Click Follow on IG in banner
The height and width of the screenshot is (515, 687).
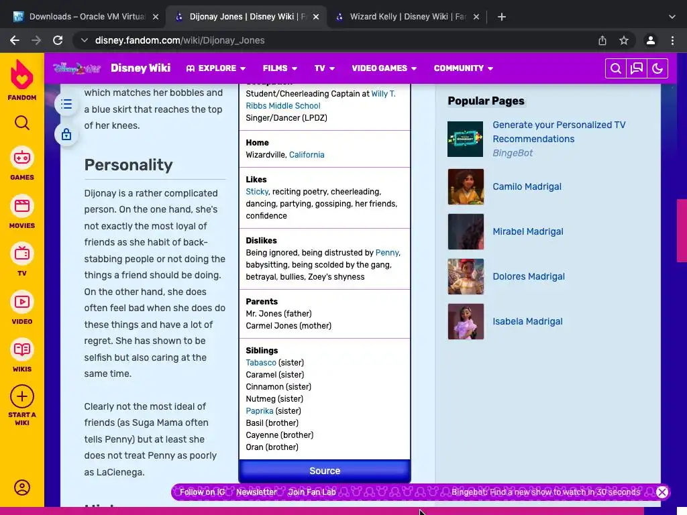[203, 492]
